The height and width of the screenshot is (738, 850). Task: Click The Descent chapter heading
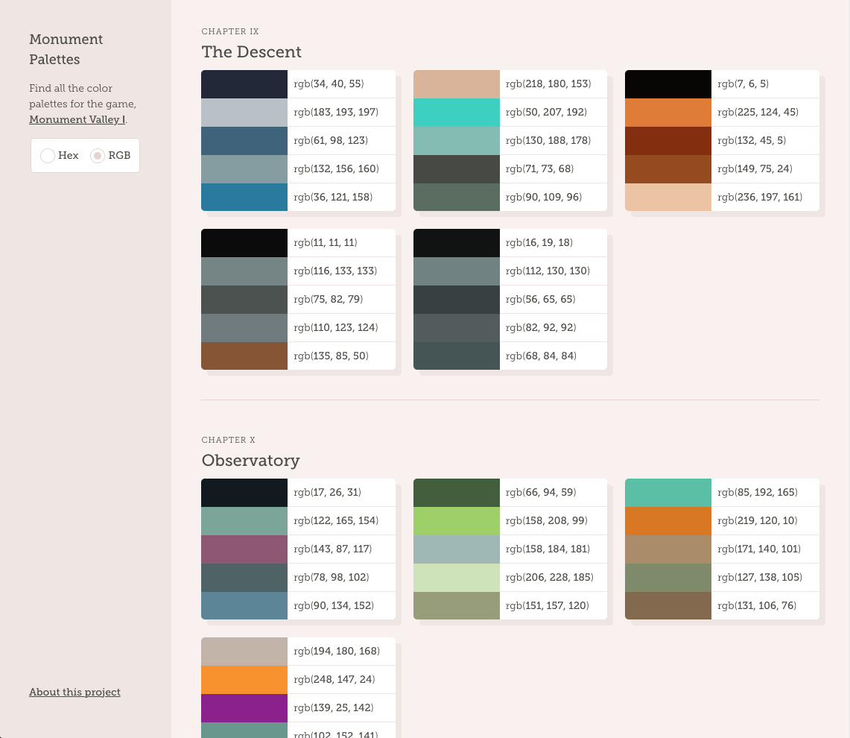coord(251,52)
